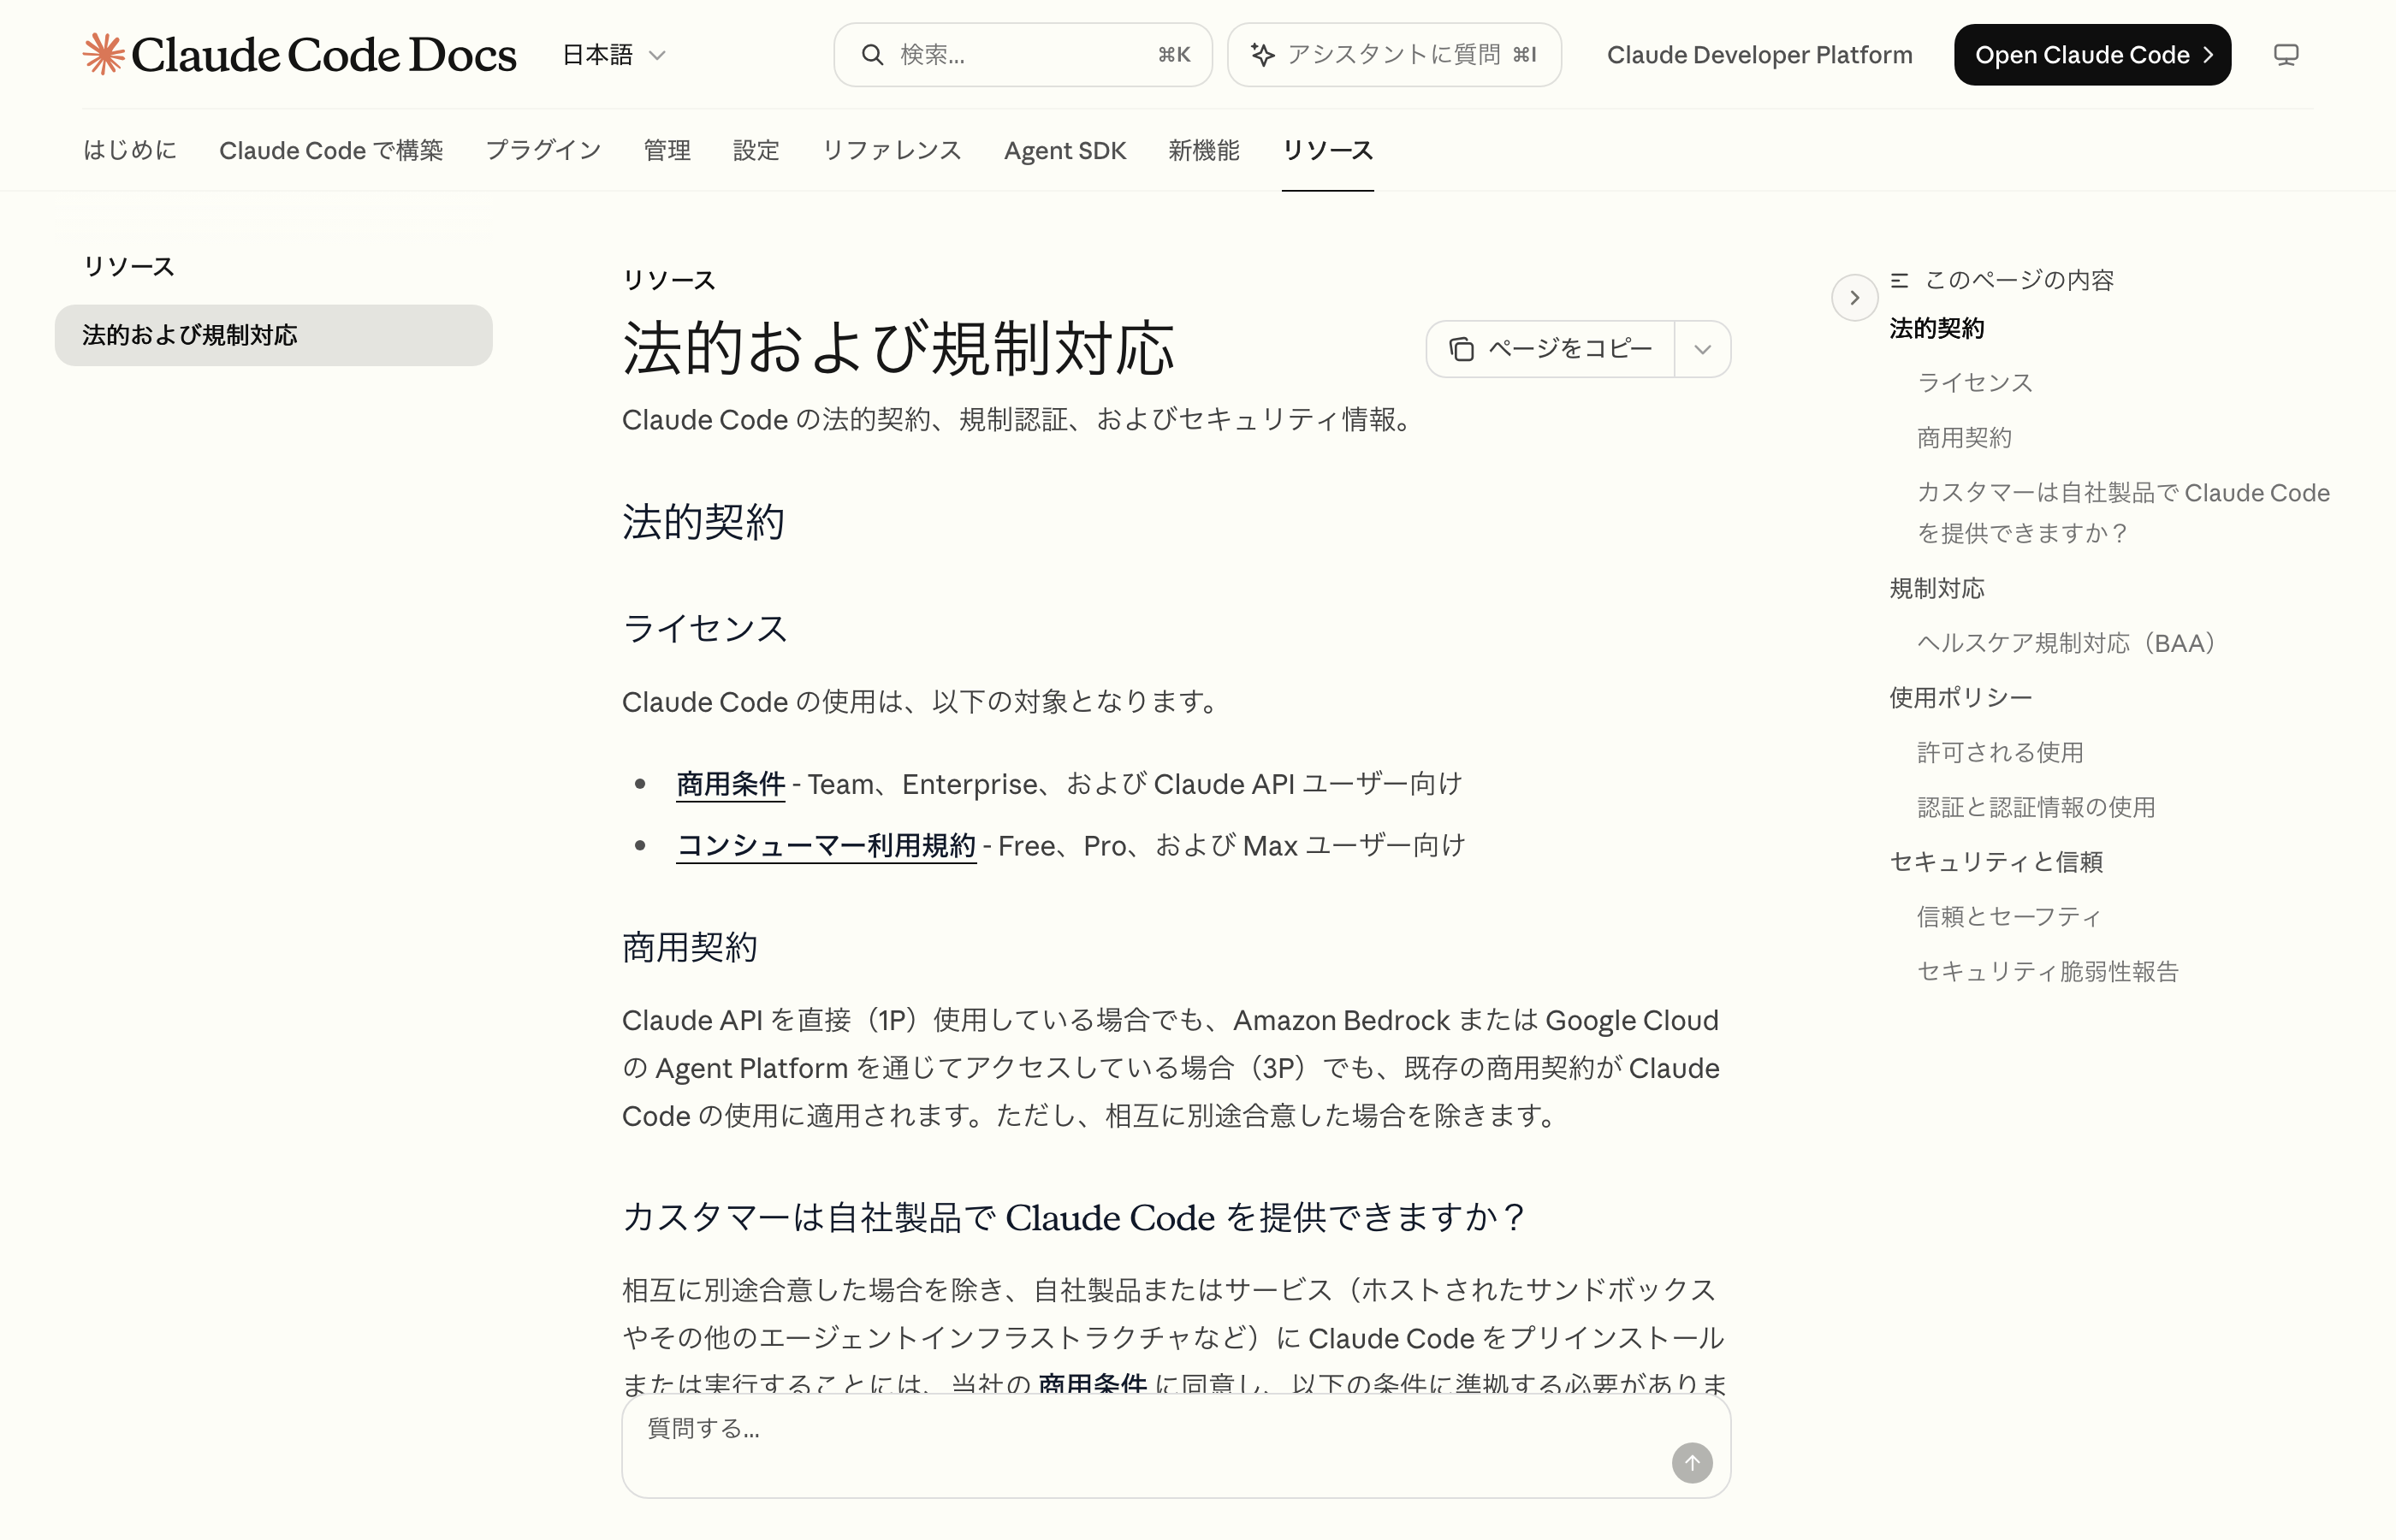The height and width of the screenshot is (1540, 2396).
Task: Jump to ヘルスケア規制対応（BAA）in contents
Action: point(2072,643)
